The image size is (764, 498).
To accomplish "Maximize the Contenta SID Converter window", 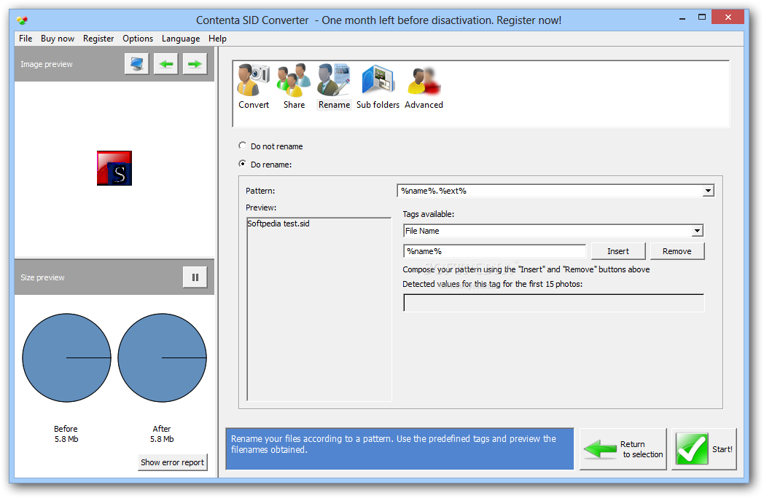I will [x=701, y=17].
